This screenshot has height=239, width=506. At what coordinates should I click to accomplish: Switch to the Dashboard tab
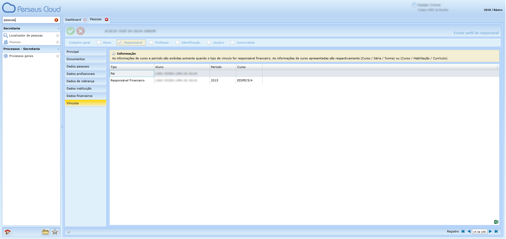tap(73, 20)
